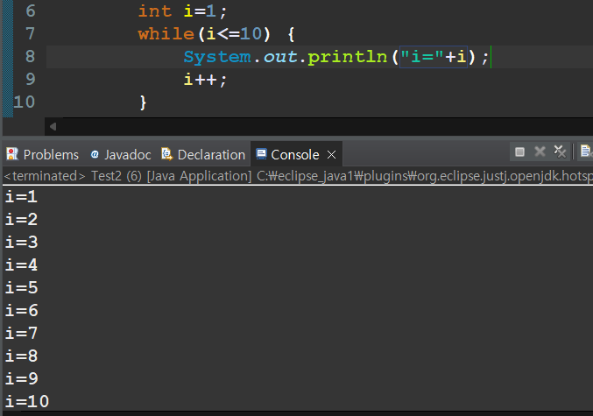The image size is (593, 416).
Task: Click 'Test2 (6)' in console header
Action: point(116,176)
